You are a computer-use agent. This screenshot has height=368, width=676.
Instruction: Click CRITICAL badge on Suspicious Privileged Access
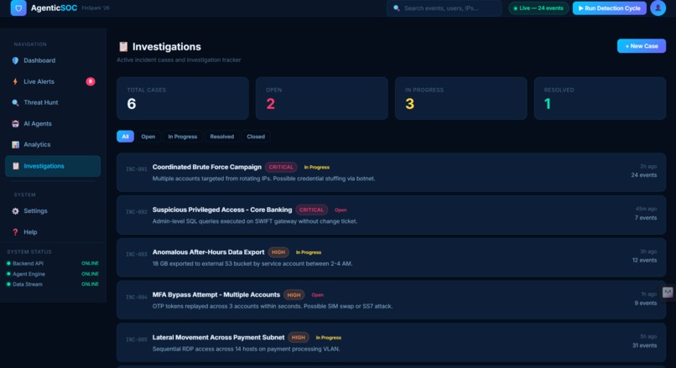tap(311, 210)
